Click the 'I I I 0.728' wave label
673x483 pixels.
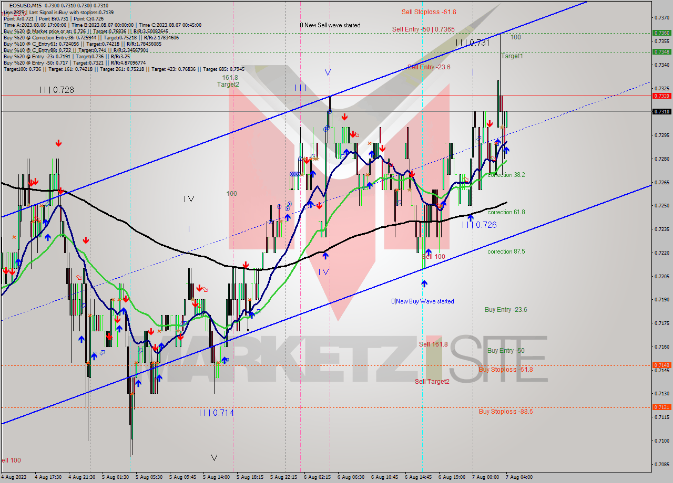tap(56, 90)
